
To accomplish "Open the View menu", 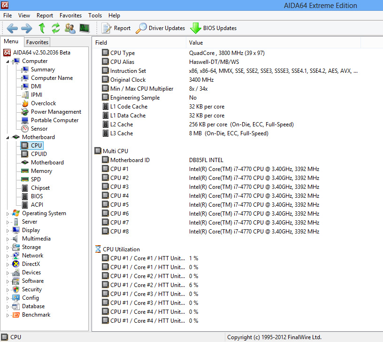I will [x=24, y=16].
